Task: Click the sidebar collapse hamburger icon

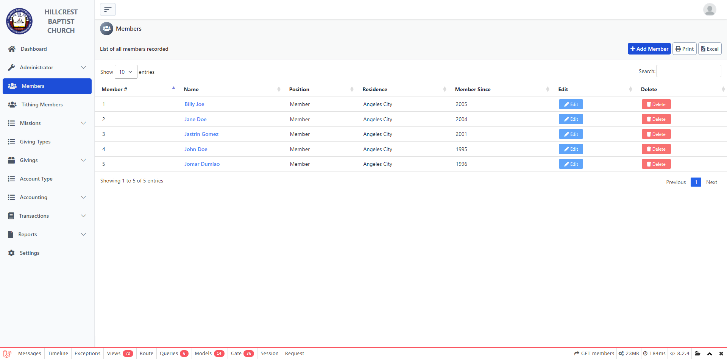Action: (x=108, y=9)
